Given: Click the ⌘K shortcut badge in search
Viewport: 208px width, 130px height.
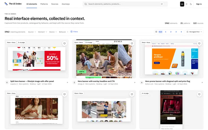Looking at the screenshot, I should tap(162, 4).
